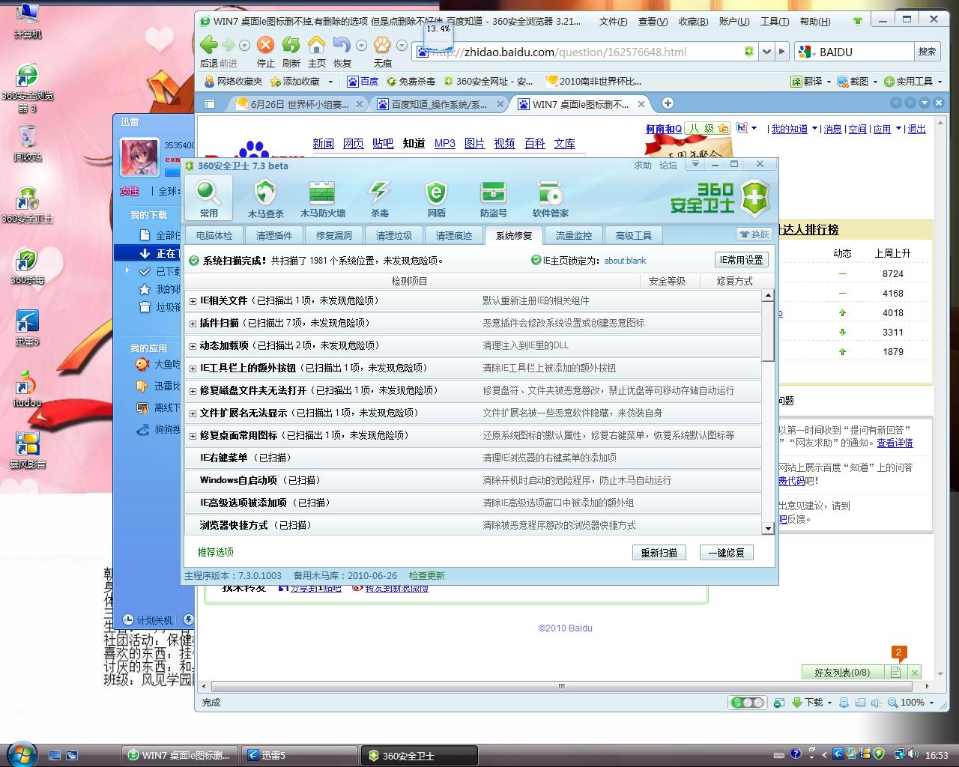
Task: Open the 收藏(B) browser menu
Action: pyautogui.click(x=693, y=21)
